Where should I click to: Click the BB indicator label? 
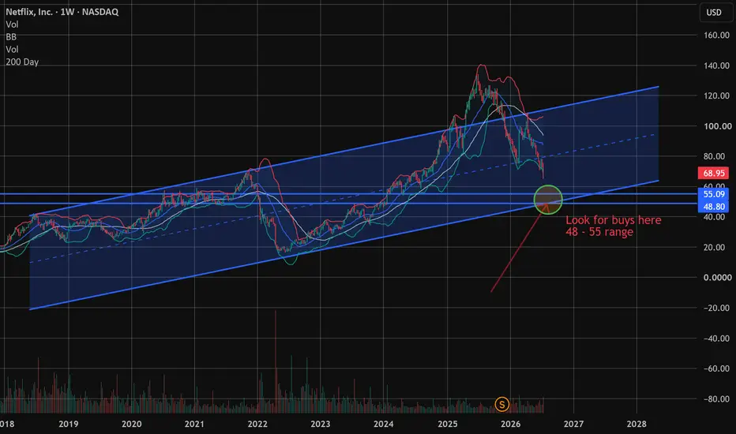pos(11,36)
